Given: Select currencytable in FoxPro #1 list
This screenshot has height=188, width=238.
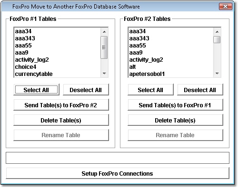Looking at the screenshot, I should [58, 74].
